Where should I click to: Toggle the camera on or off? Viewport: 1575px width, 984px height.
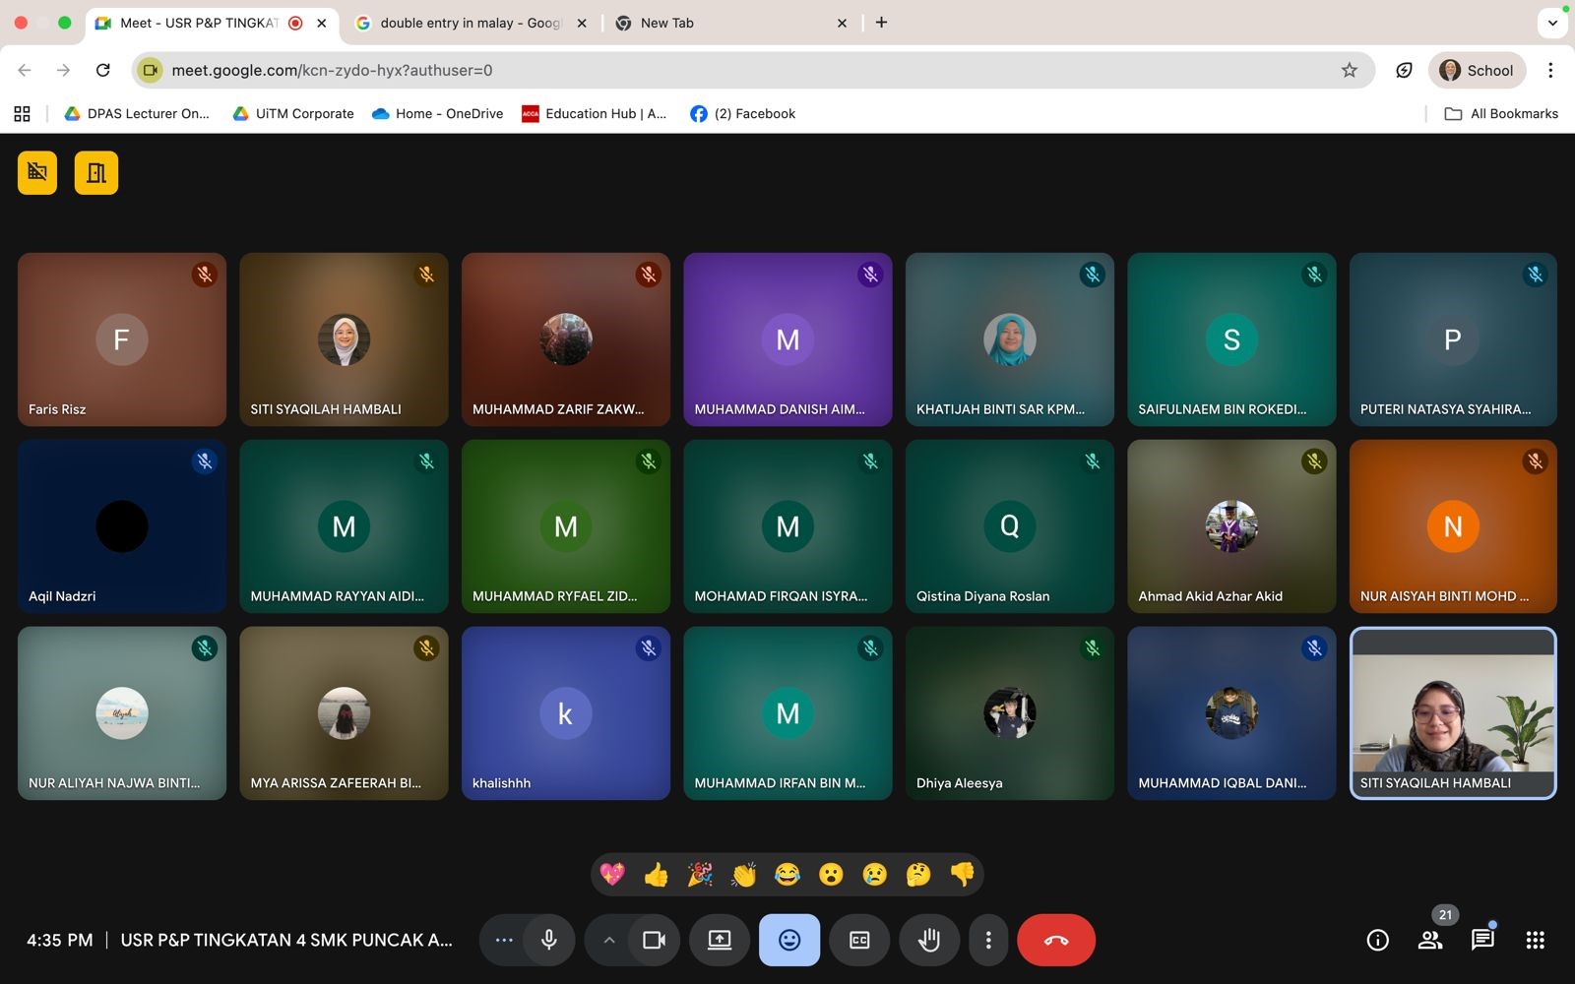click(654, 940)
